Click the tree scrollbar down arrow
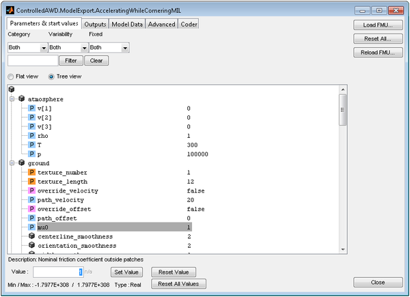The image size is (410, 297). (x=343, y=249)
